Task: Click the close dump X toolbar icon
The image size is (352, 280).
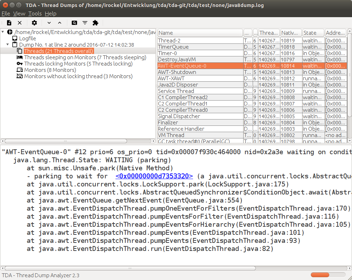Action: tap(20, 23)
